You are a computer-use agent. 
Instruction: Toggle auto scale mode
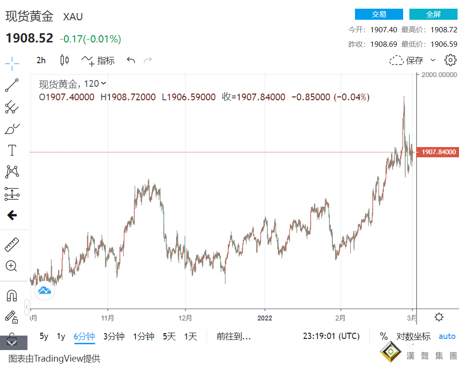pos(446,336)
